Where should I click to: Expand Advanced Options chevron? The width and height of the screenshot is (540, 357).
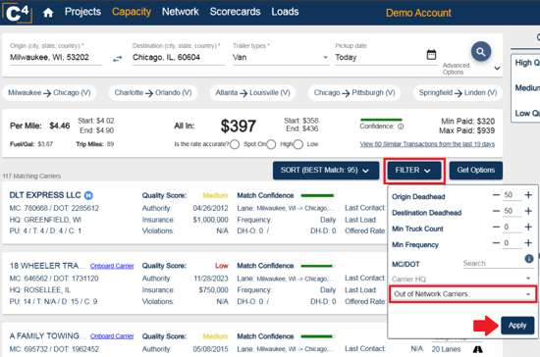pyautogui.click(x=497, y=68)
